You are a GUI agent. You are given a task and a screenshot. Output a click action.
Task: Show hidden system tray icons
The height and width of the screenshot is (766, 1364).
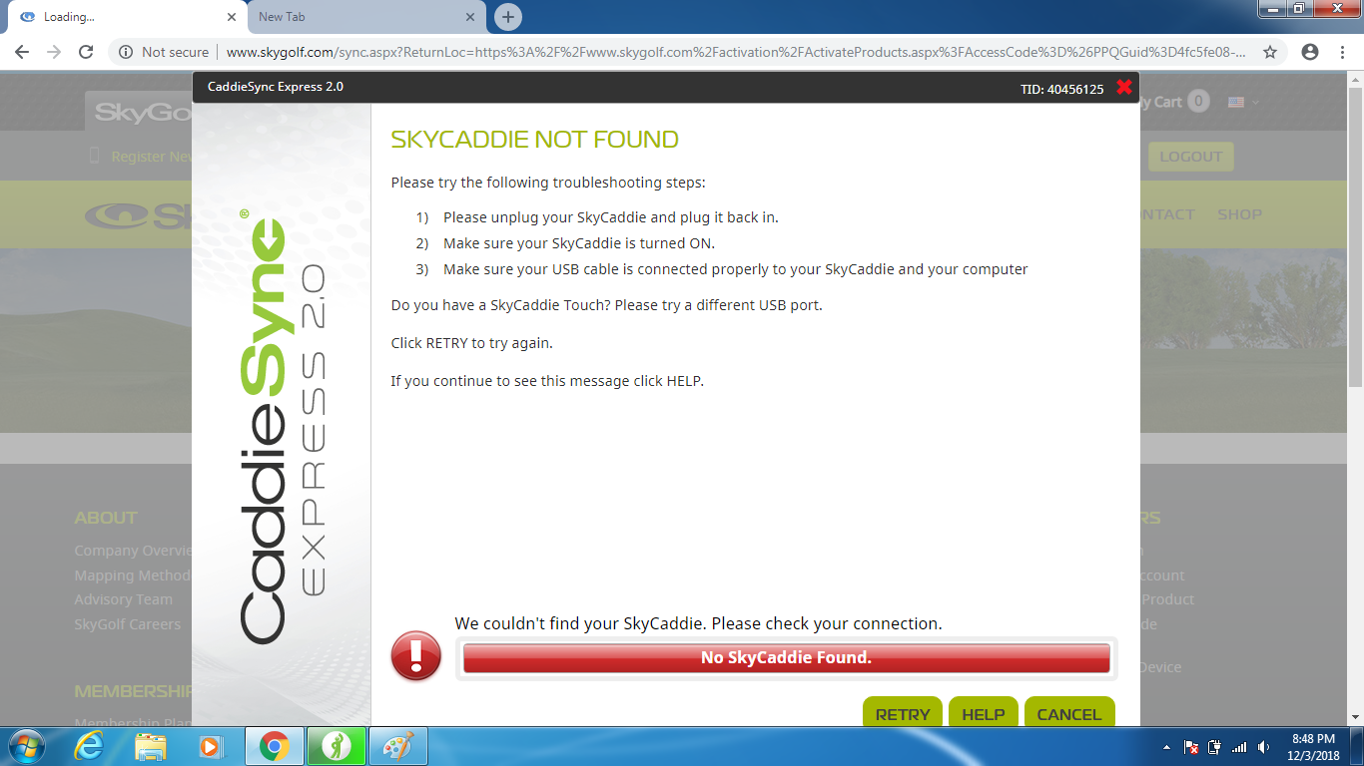click(1166, 747)
